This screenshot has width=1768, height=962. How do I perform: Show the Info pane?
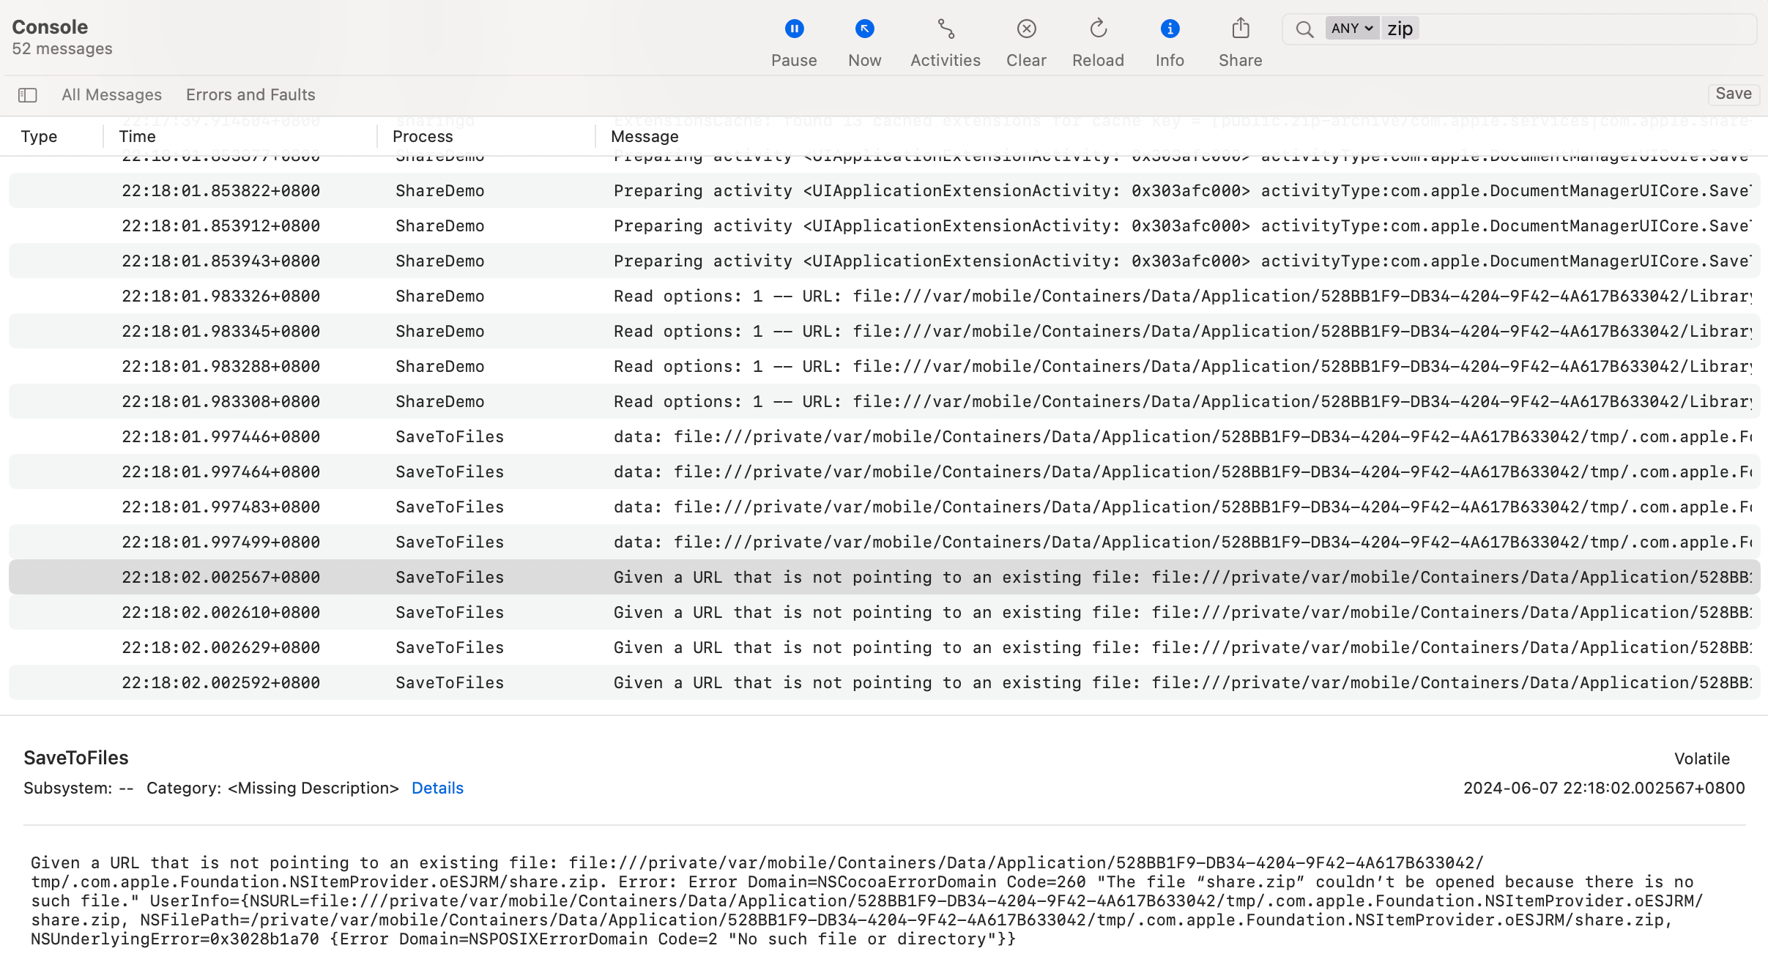1170,42
